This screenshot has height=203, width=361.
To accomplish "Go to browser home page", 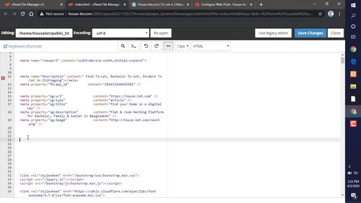I will [x=31, y=14].
